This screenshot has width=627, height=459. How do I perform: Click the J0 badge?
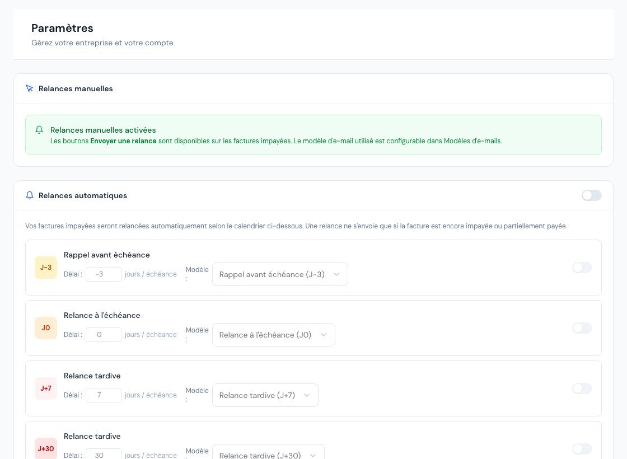tap(46, 328)
